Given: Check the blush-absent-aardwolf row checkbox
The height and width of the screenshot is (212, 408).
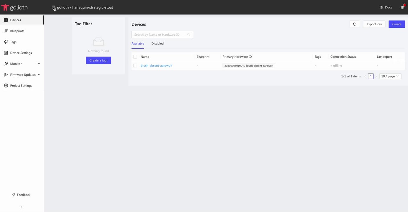Looking at the screenshot, I should (135, 66).
